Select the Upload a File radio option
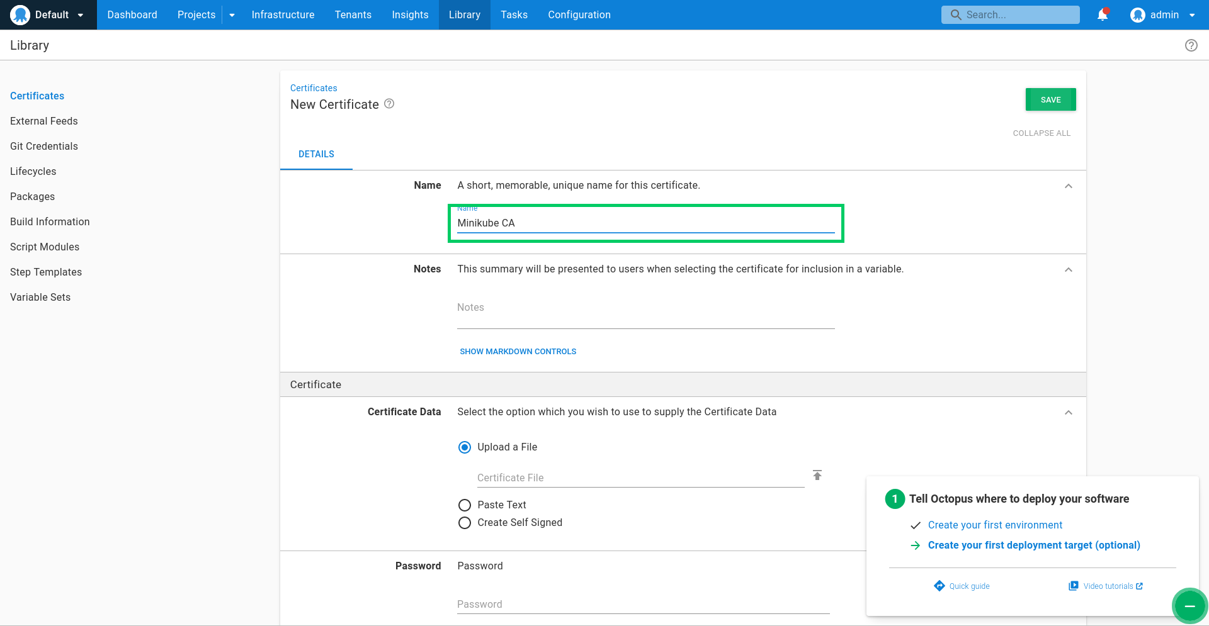1209x626 pixels. 465,447
